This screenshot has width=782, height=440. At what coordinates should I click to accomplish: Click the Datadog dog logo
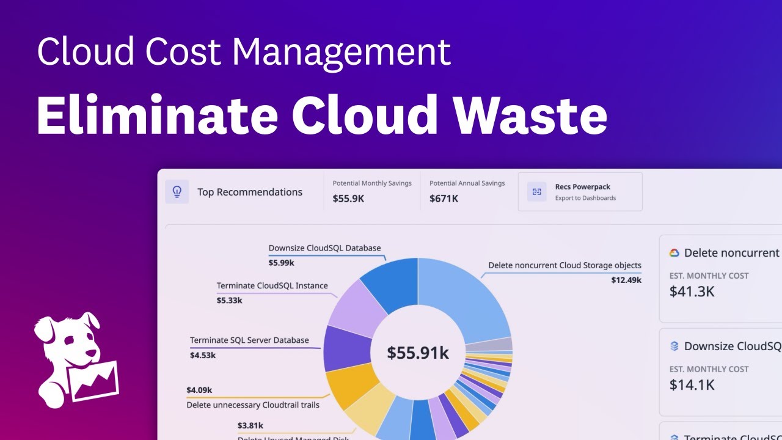click(x=76, y=360)
